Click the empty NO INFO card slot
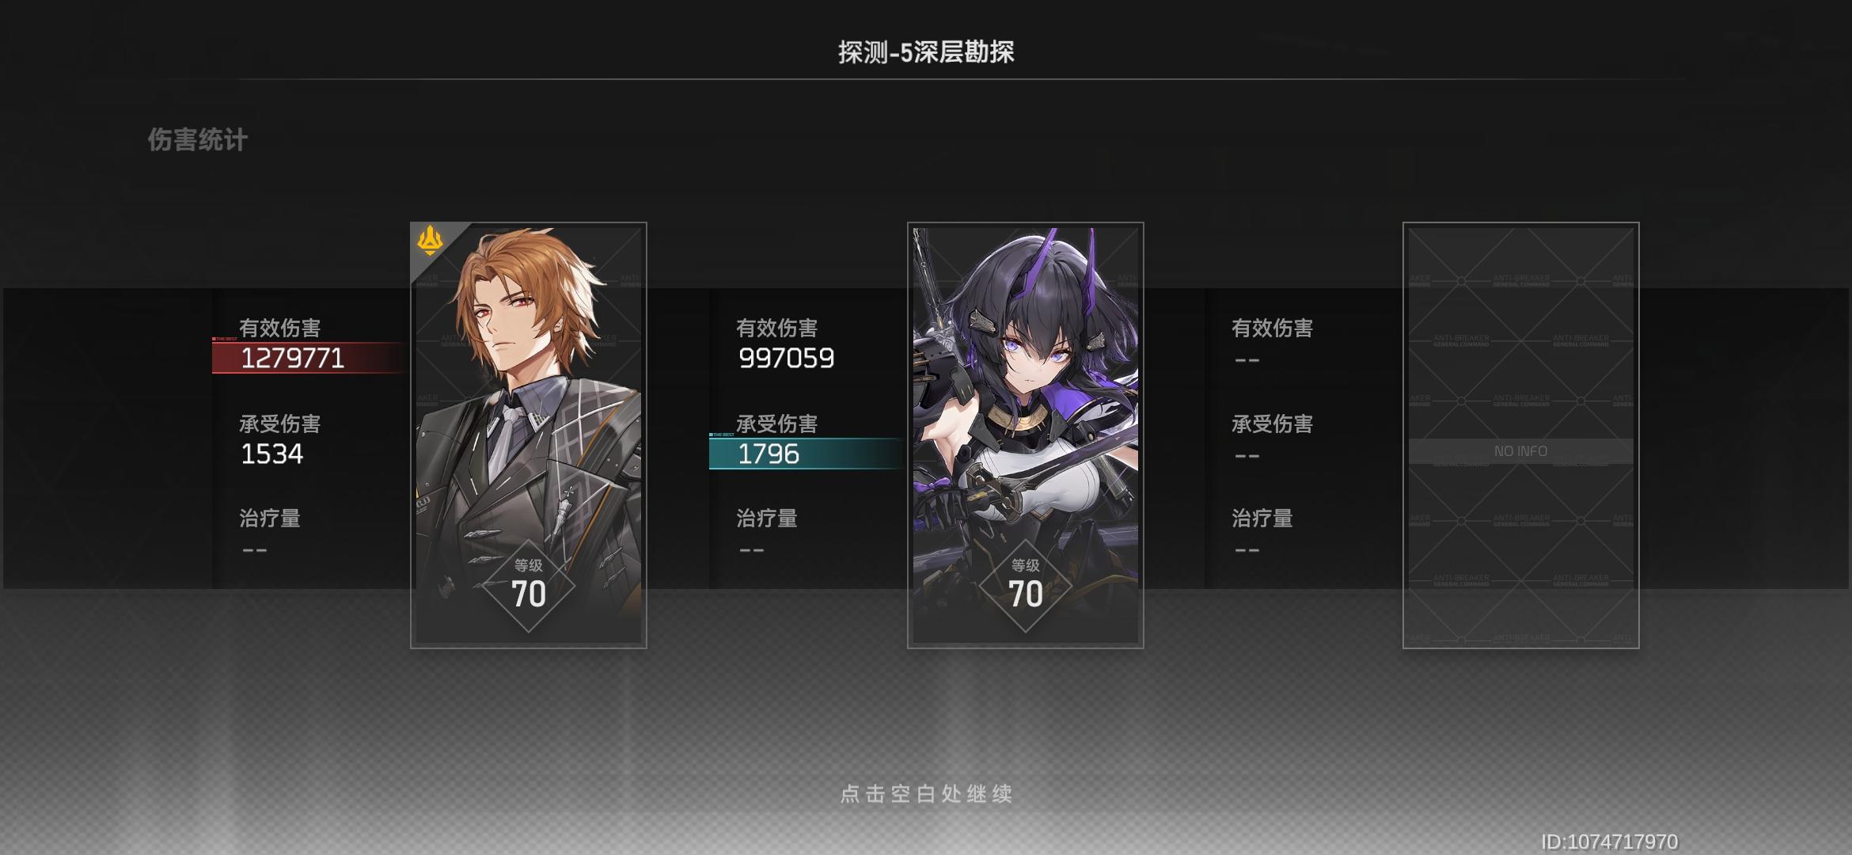The image size is (1852, 855). coord(1521,435)
